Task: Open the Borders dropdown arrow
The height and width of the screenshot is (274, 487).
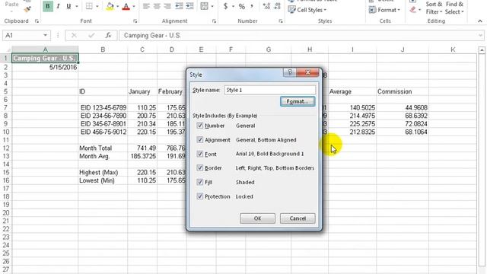Action: 97,6
